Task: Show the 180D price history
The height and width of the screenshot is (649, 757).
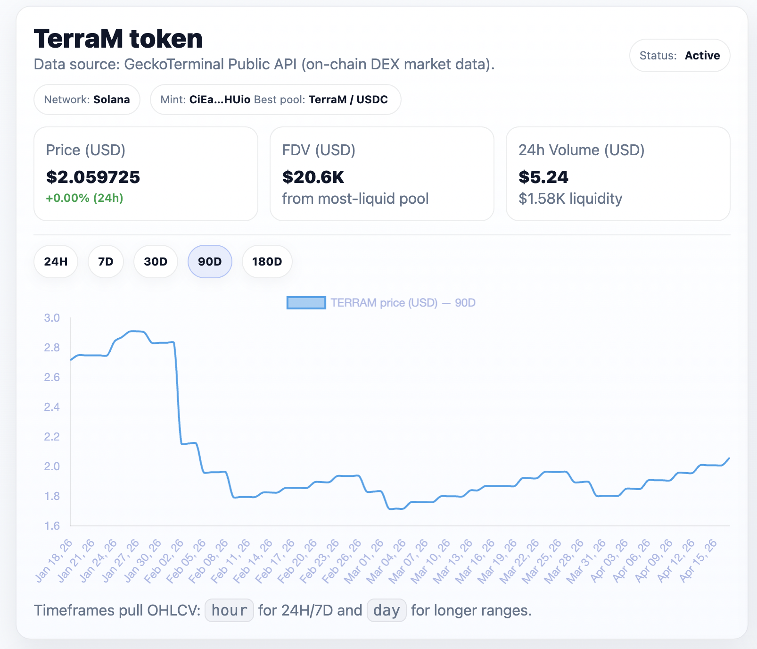Action: pos(267,261)
